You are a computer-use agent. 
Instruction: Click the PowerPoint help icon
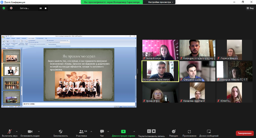click(135, 38)
